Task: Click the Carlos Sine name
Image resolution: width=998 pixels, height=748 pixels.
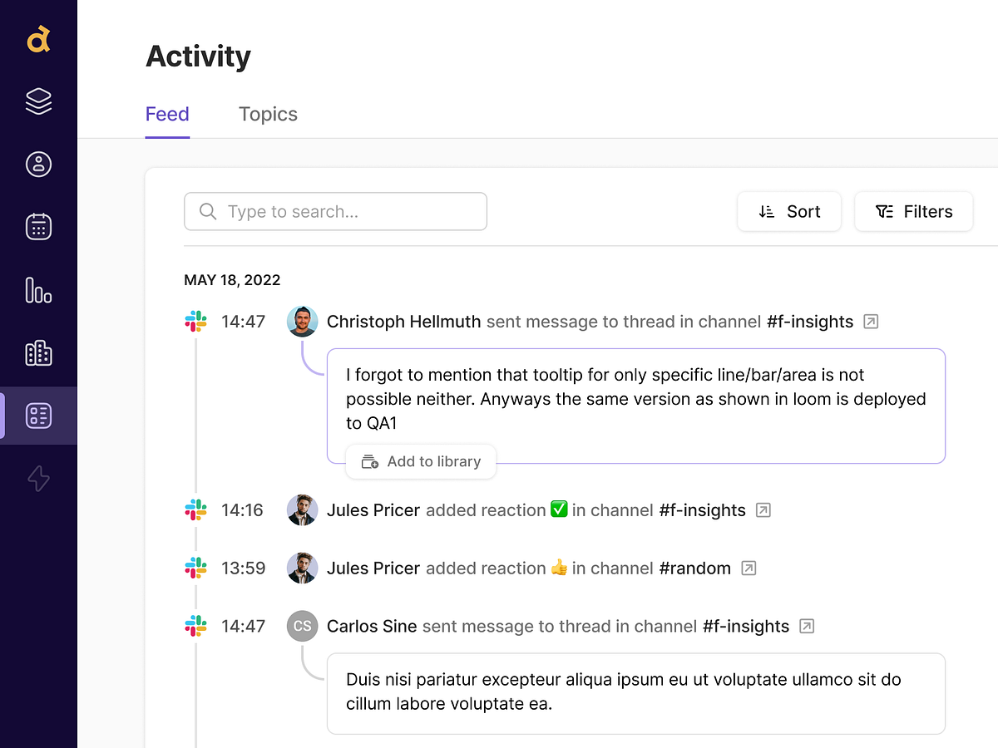Action: pyautogui.click(x=372, y=626)
